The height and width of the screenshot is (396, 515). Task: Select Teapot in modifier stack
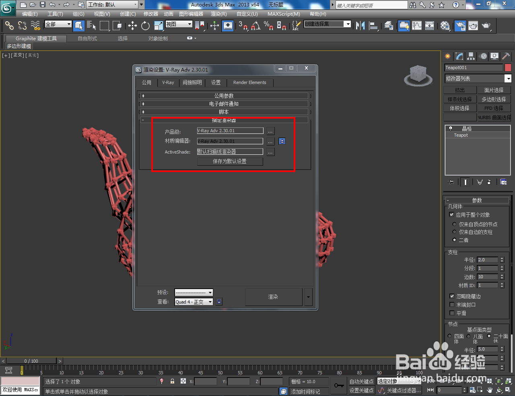click(x=461, y=135)
